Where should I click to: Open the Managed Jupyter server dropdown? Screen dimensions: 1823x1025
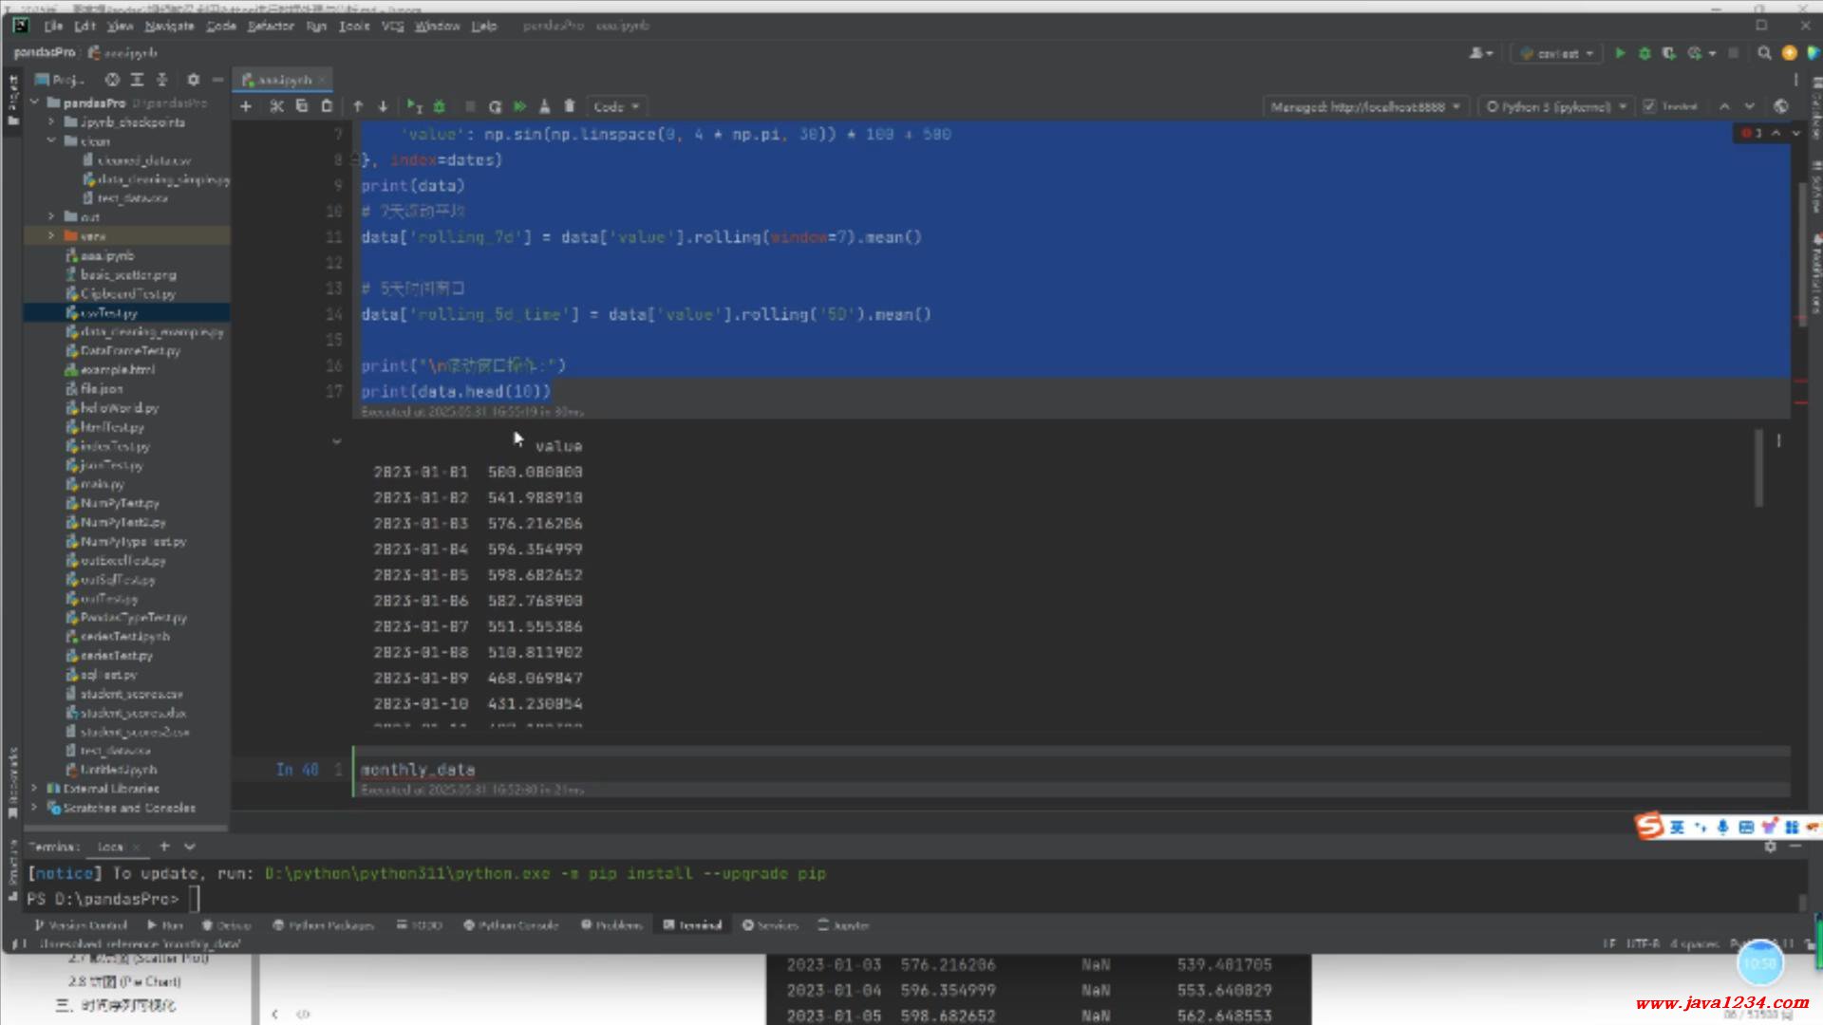1365,106
